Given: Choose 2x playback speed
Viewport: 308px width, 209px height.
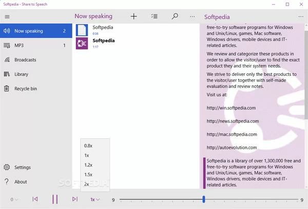Looking at the screenshot, I should click(x=95, y=184).
